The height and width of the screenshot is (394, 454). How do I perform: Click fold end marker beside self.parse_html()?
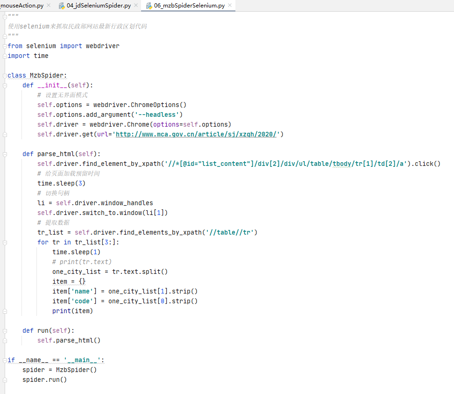point(5,341)
